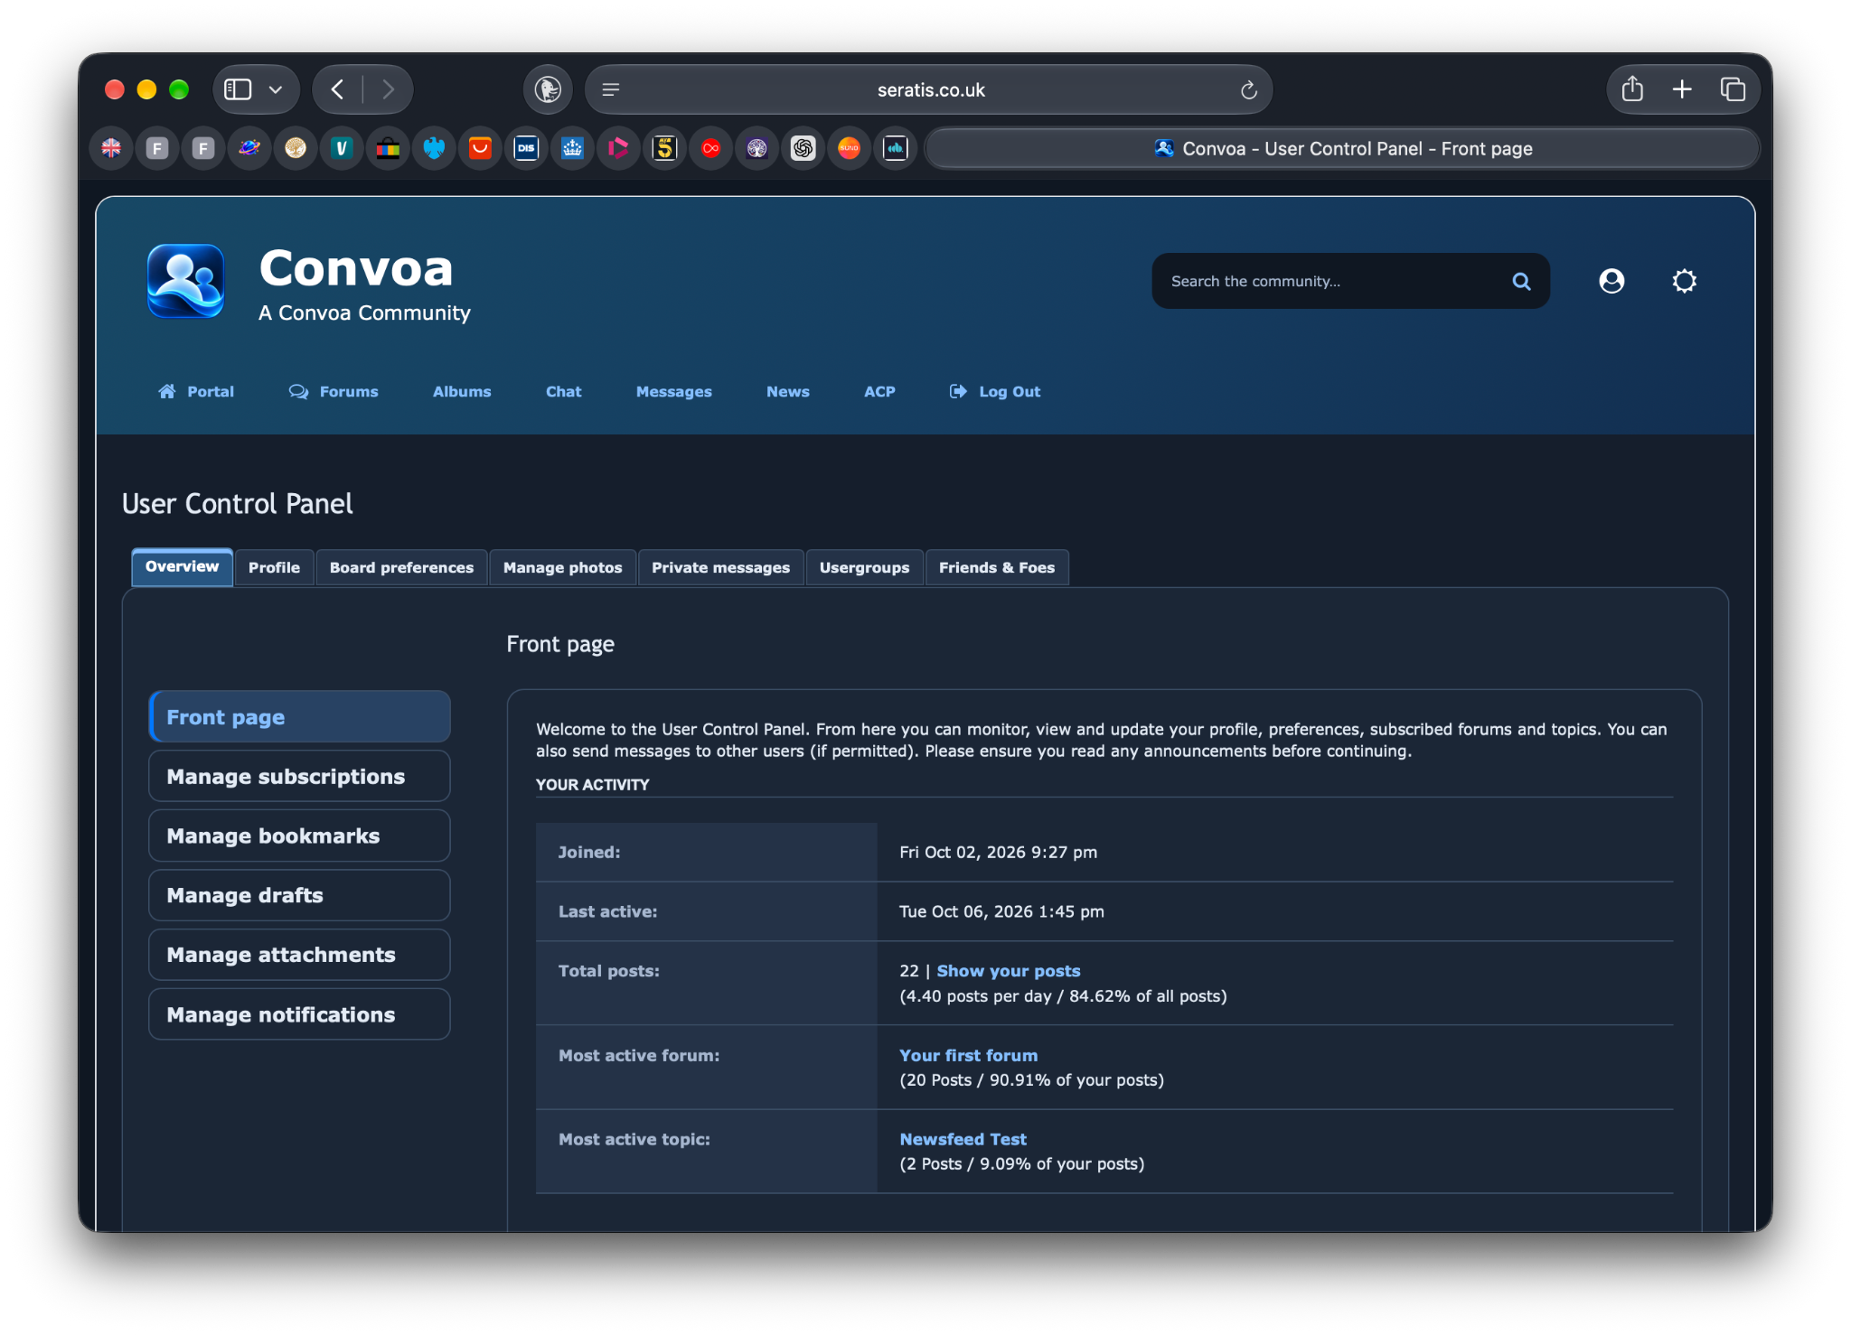The image size is (1851, 1335).
Task: Open the Suno orange pinned tab
Action: point(849,148)
